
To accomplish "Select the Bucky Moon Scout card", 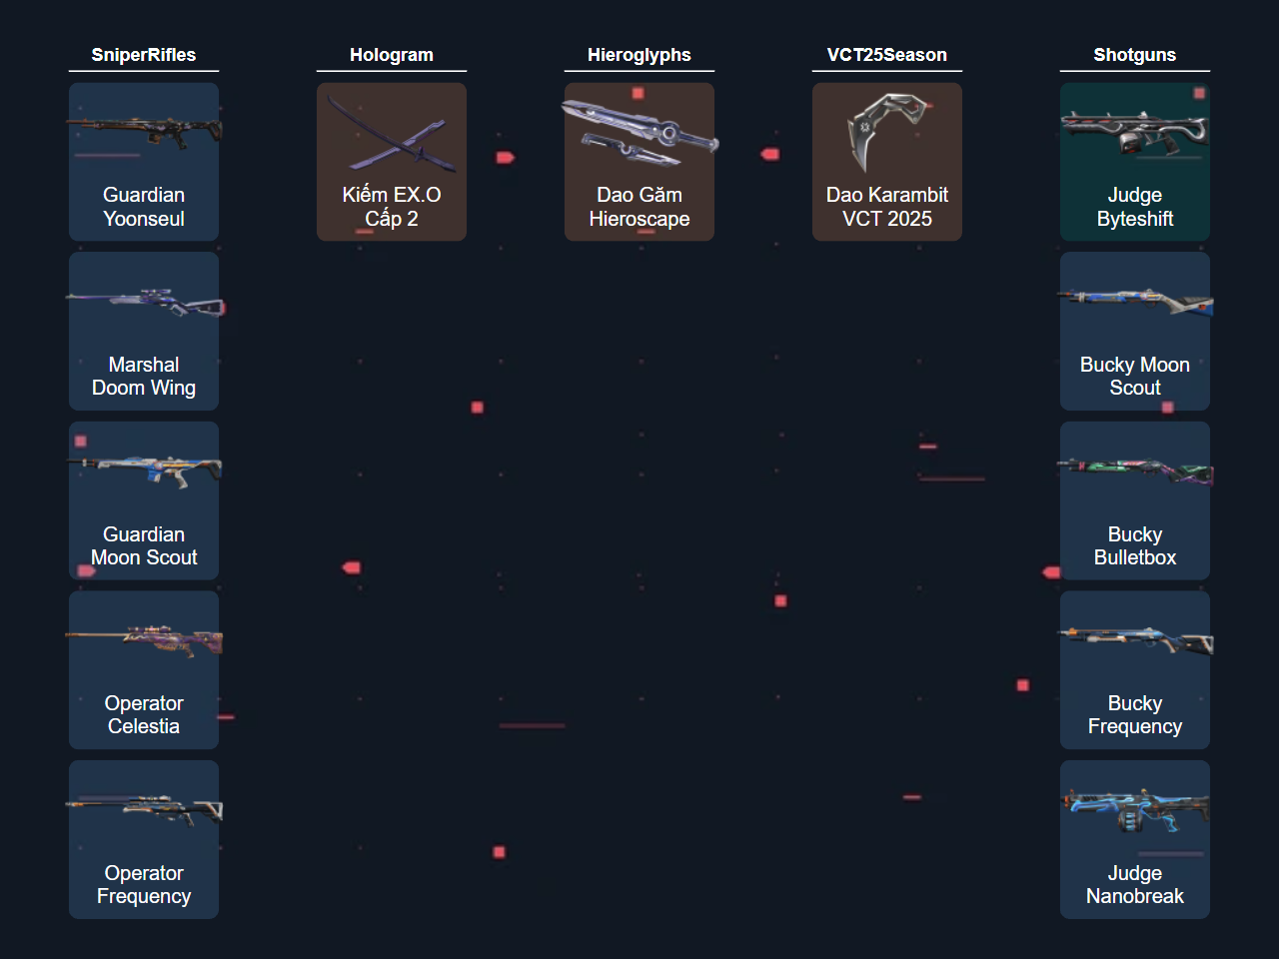I will pyautogui.click(x=1135, y=331).
